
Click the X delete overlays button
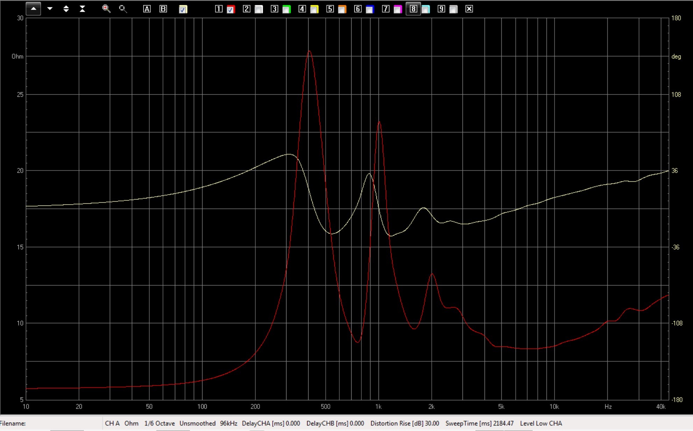click(x=469, y=9)
